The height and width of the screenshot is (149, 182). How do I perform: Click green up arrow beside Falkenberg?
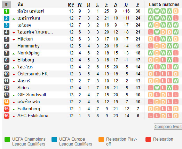[14, 110]
